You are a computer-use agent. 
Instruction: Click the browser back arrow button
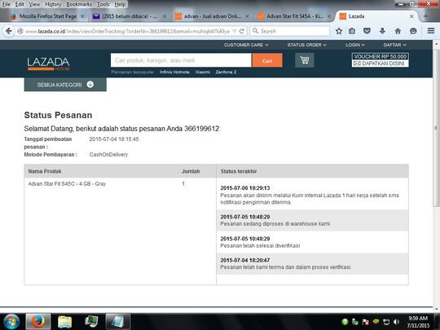[9, 31]
